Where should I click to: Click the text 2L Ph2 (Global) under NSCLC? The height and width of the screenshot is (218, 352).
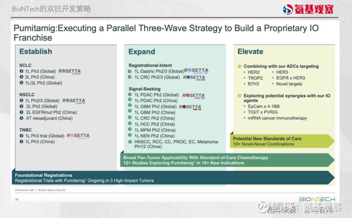click(x=42, y=106)
